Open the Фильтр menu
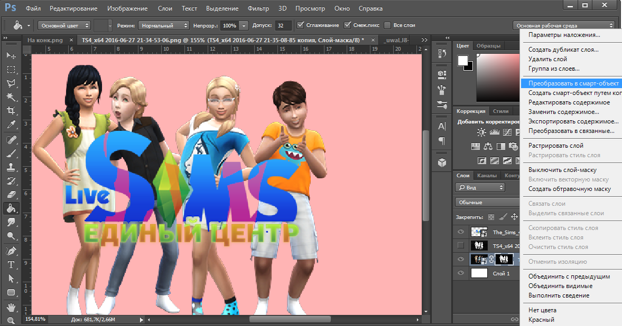 pos(258,8)
